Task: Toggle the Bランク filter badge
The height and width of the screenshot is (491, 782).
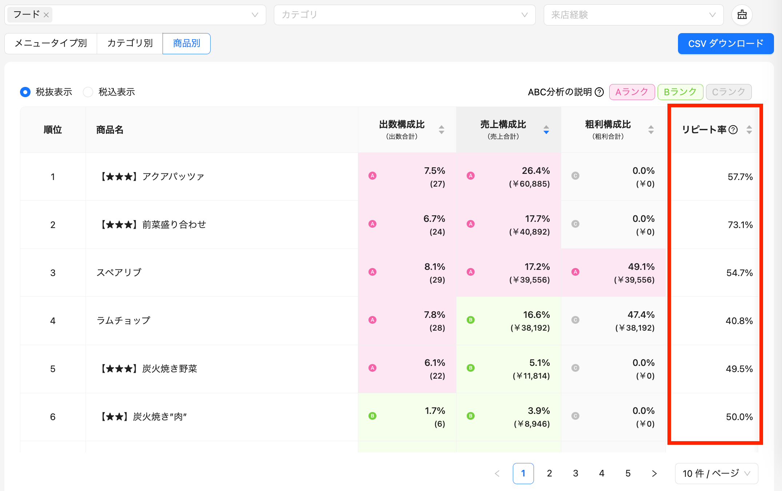Action: pyautogui.click(x=680, y=92)
